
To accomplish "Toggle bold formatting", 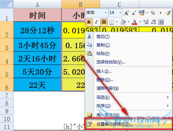I will tap(89, 22).
